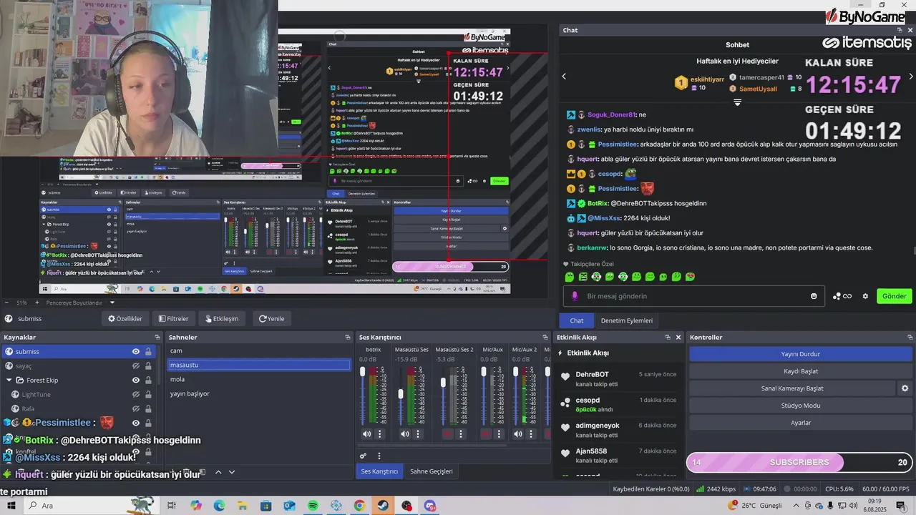Toggle the lock on the sayaç source
Image resolution: width=916 pixels, height=515 pixels.
click(x=148, y=366)
